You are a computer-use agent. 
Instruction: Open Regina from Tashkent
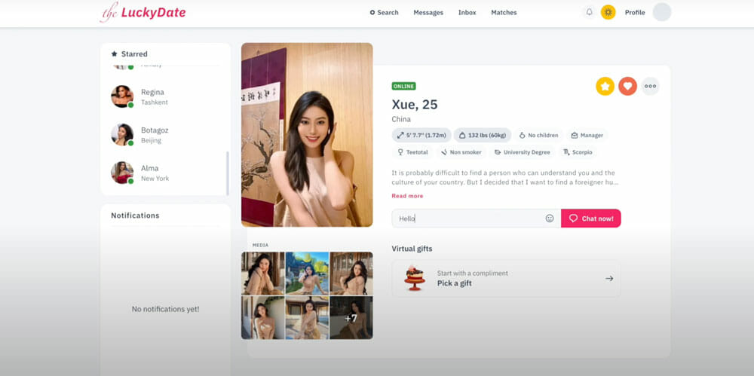coord(165,96)
